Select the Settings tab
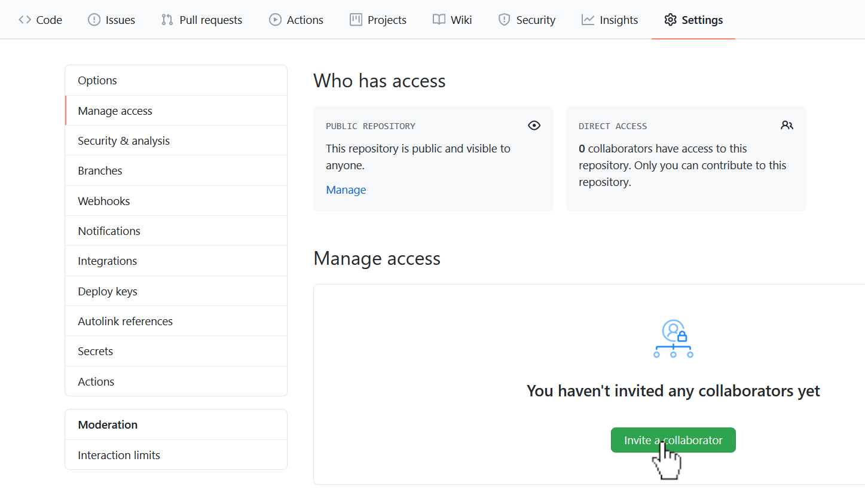The height and width of the screenshot is (495, 865). pyautogui.click(x=693, y=20)
